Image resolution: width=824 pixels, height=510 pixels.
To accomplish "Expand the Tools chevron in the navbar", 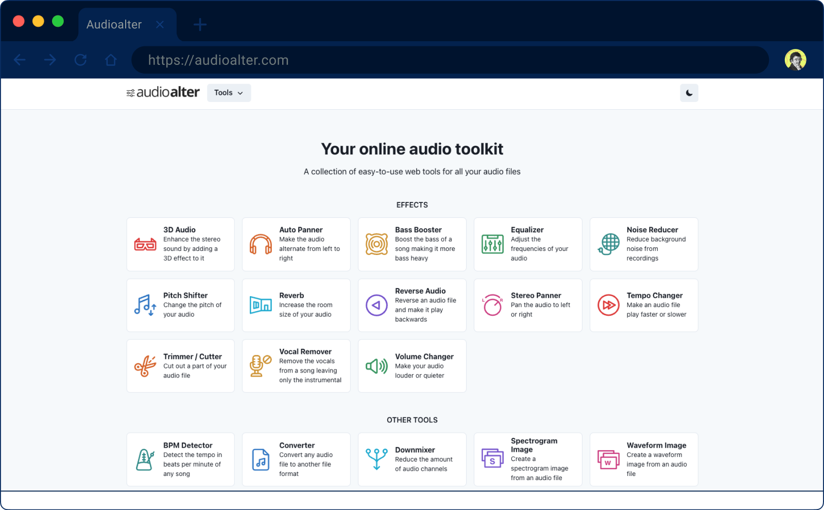I will (x=241, y=93).
